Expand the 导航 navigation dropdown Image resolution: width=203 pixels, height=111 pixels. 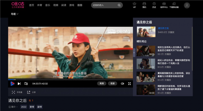click(15, 14)
